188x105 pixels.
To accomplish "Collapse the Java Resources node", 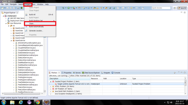I will click(x=6, y=23).
